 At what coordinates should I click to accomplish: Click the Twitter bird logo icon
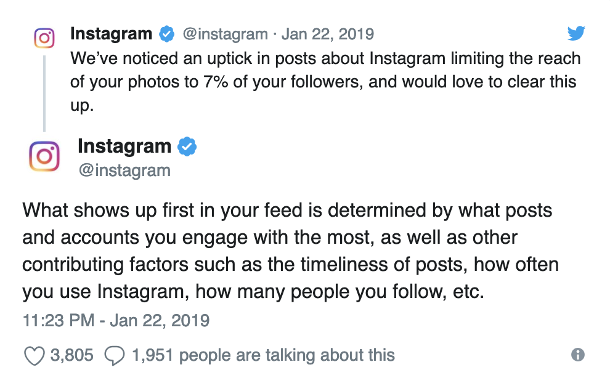575,33
